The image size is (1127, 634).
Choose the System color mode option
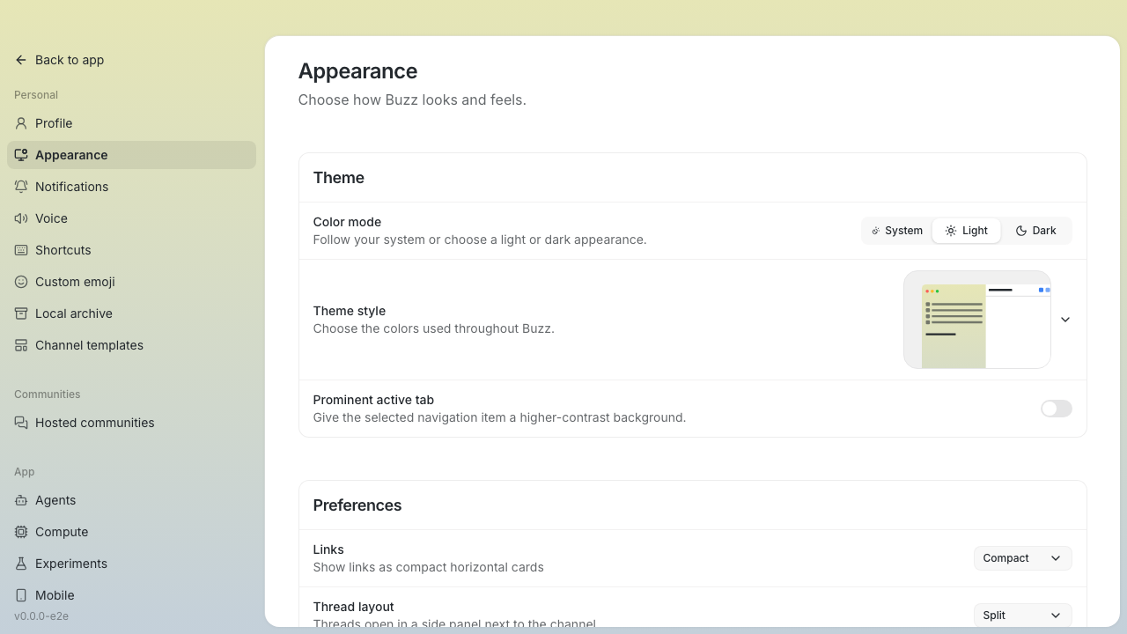(896, 231)
